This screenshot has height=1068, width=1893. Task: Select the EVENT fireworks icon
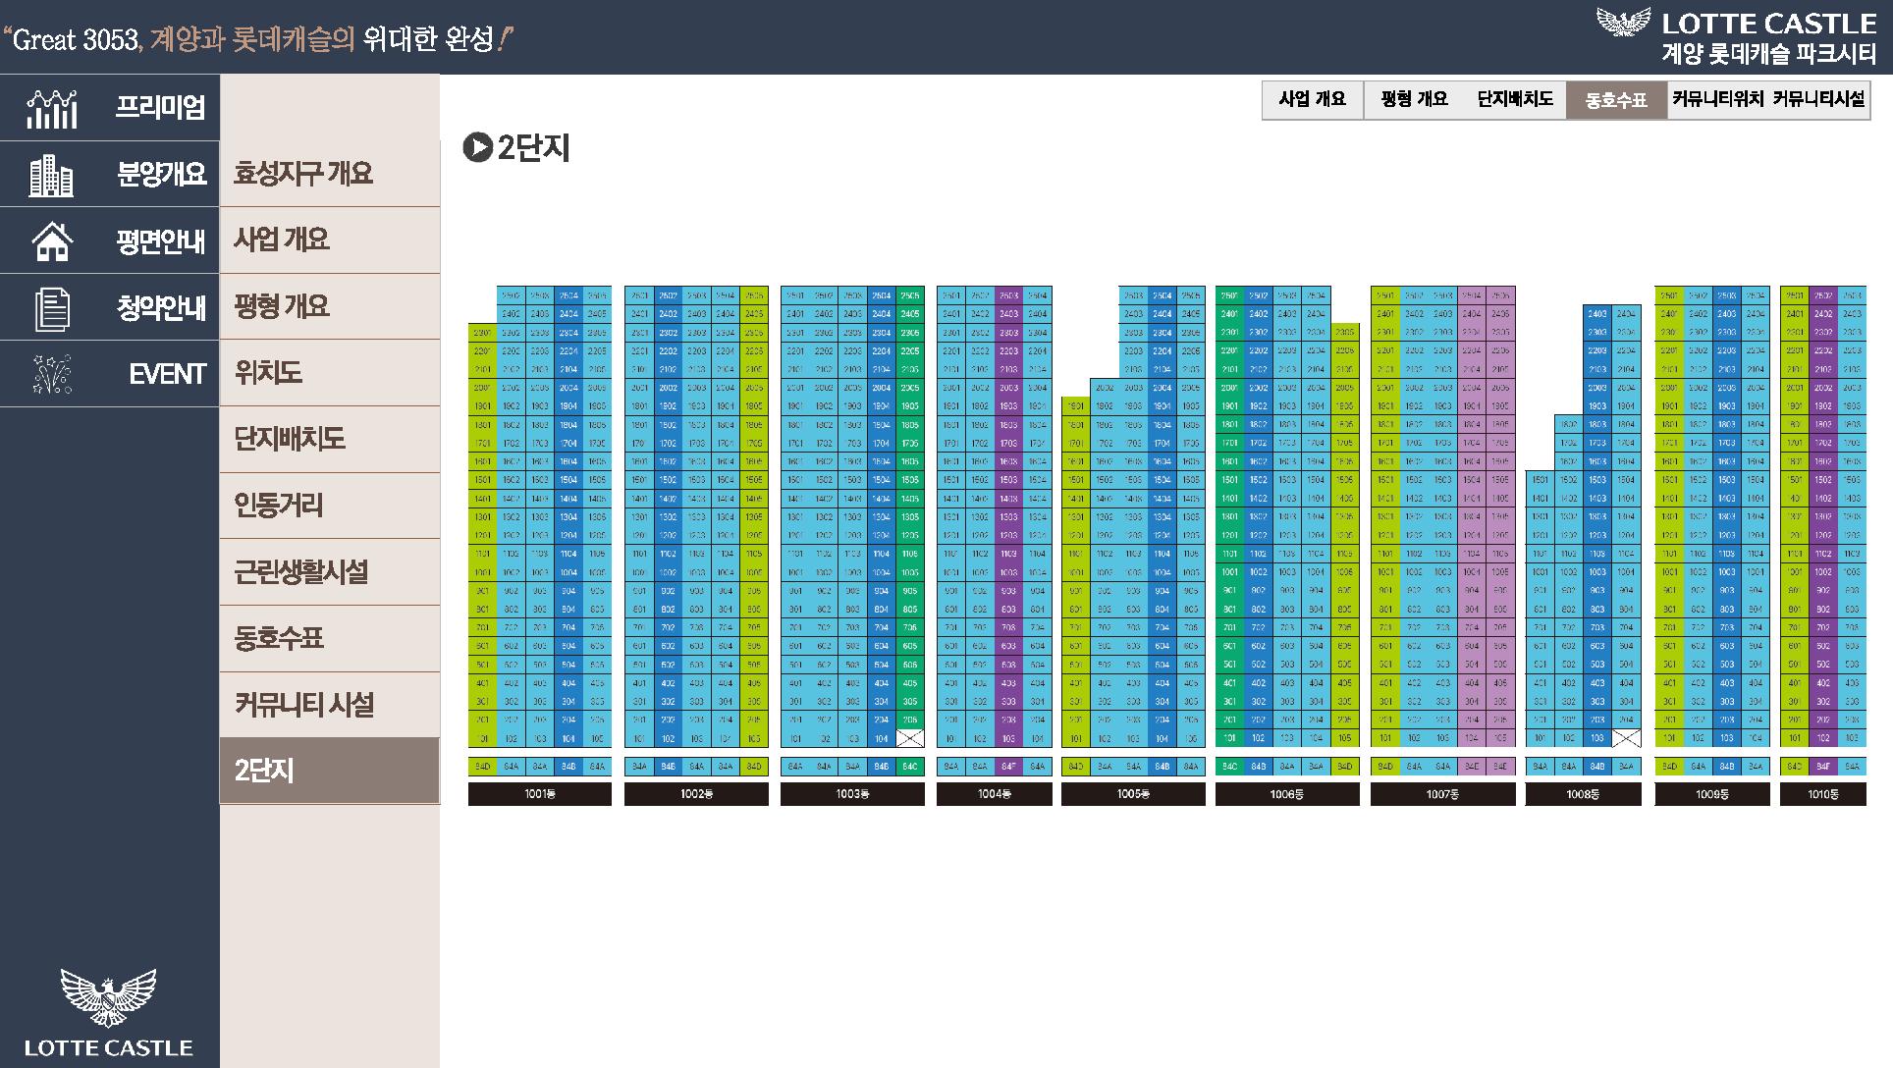(52, 374)
